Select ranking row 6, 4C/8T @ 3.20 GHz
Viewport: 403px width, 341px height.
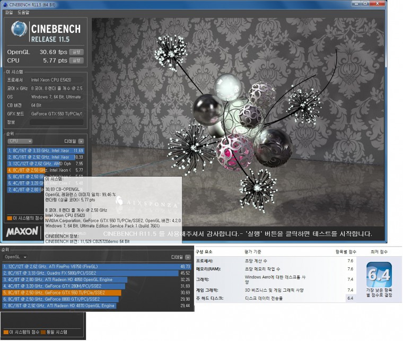[x=25, y=183]
